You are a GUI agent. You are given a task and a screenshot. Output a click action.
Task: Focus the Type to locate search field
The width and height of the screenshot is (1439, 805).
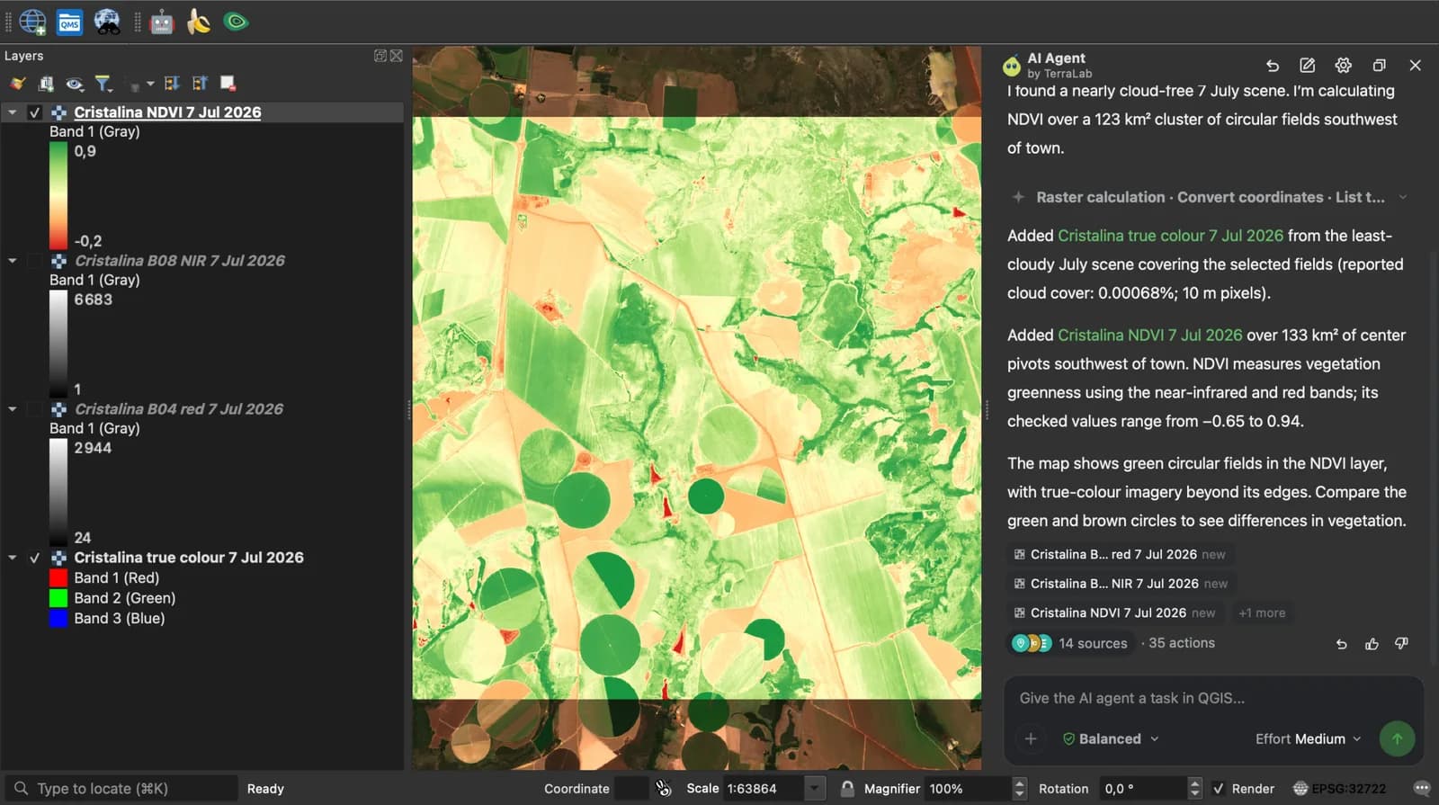coord(121,789)
